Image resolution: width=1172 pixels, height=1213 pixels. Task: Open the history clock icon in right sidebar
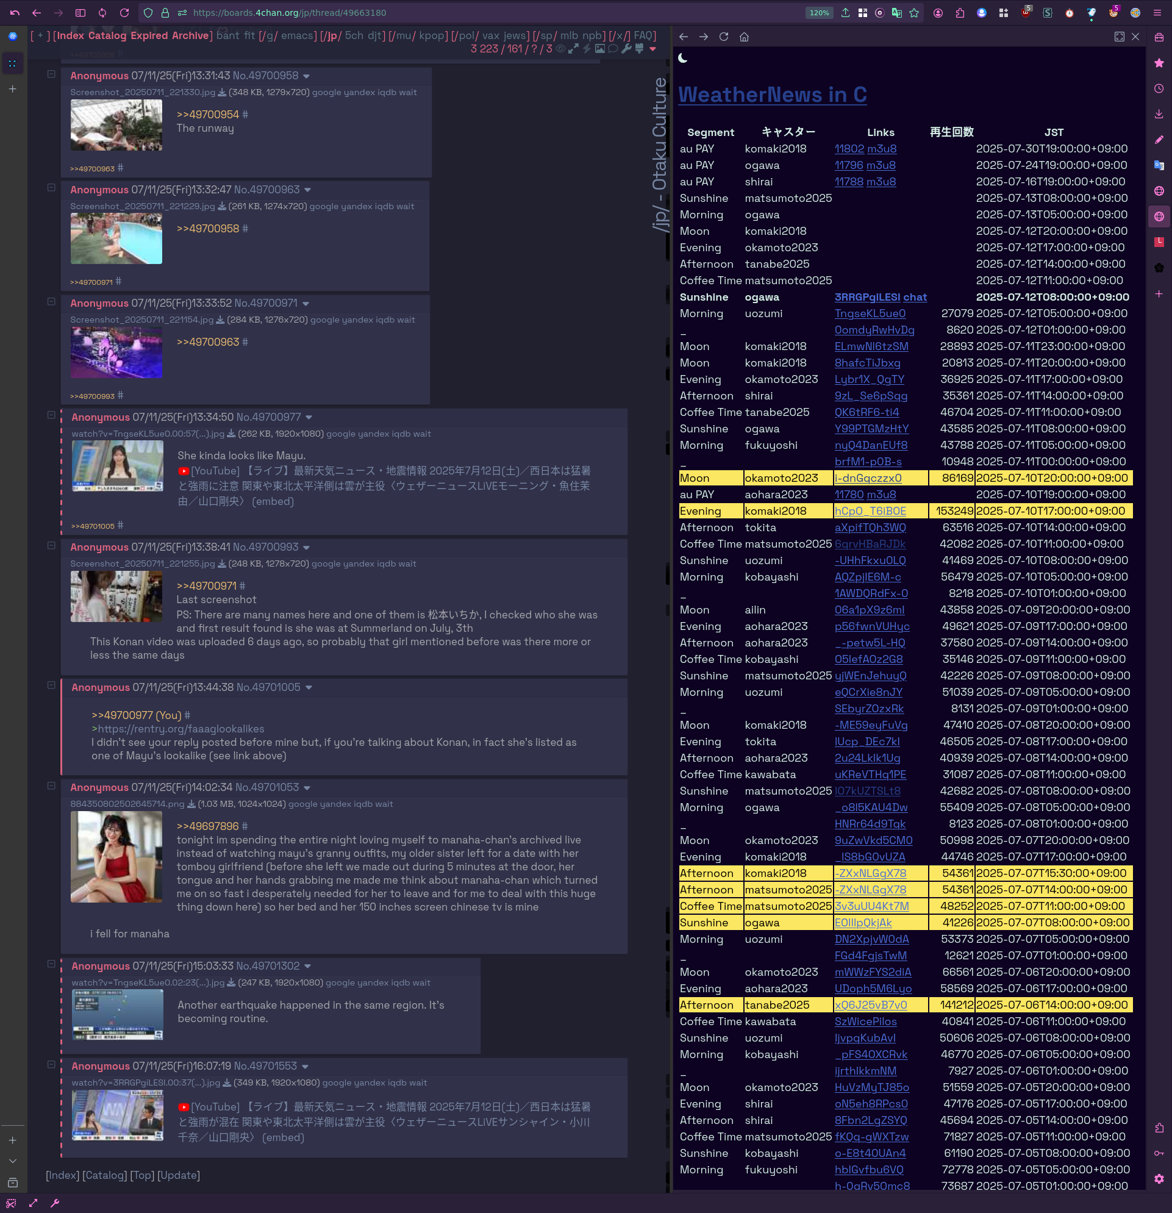tap(1159, 88)
